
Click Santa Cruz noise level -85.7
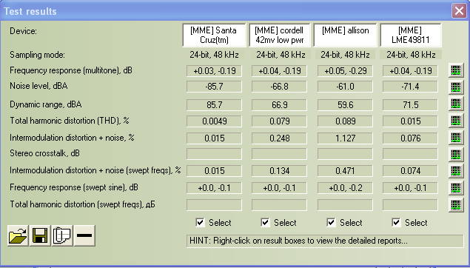click(214, 87)
